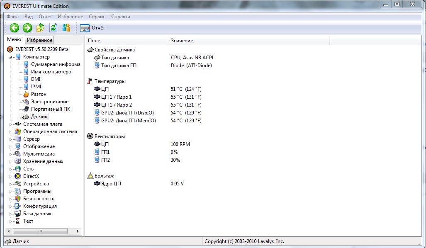Switch to the Меню tab
The image size is (426, 248).
click(14, 39)
